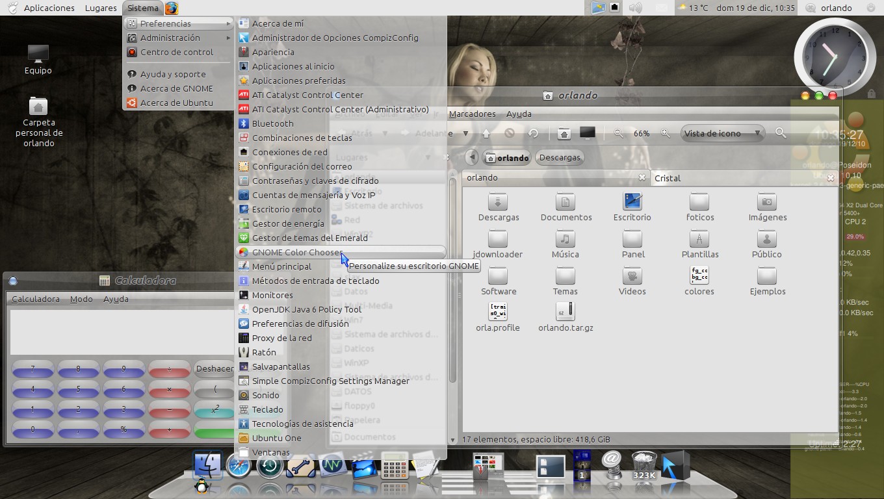Open the Sistema menu in top panel
The height and width of the screenshot is (499, 884).
142,8
